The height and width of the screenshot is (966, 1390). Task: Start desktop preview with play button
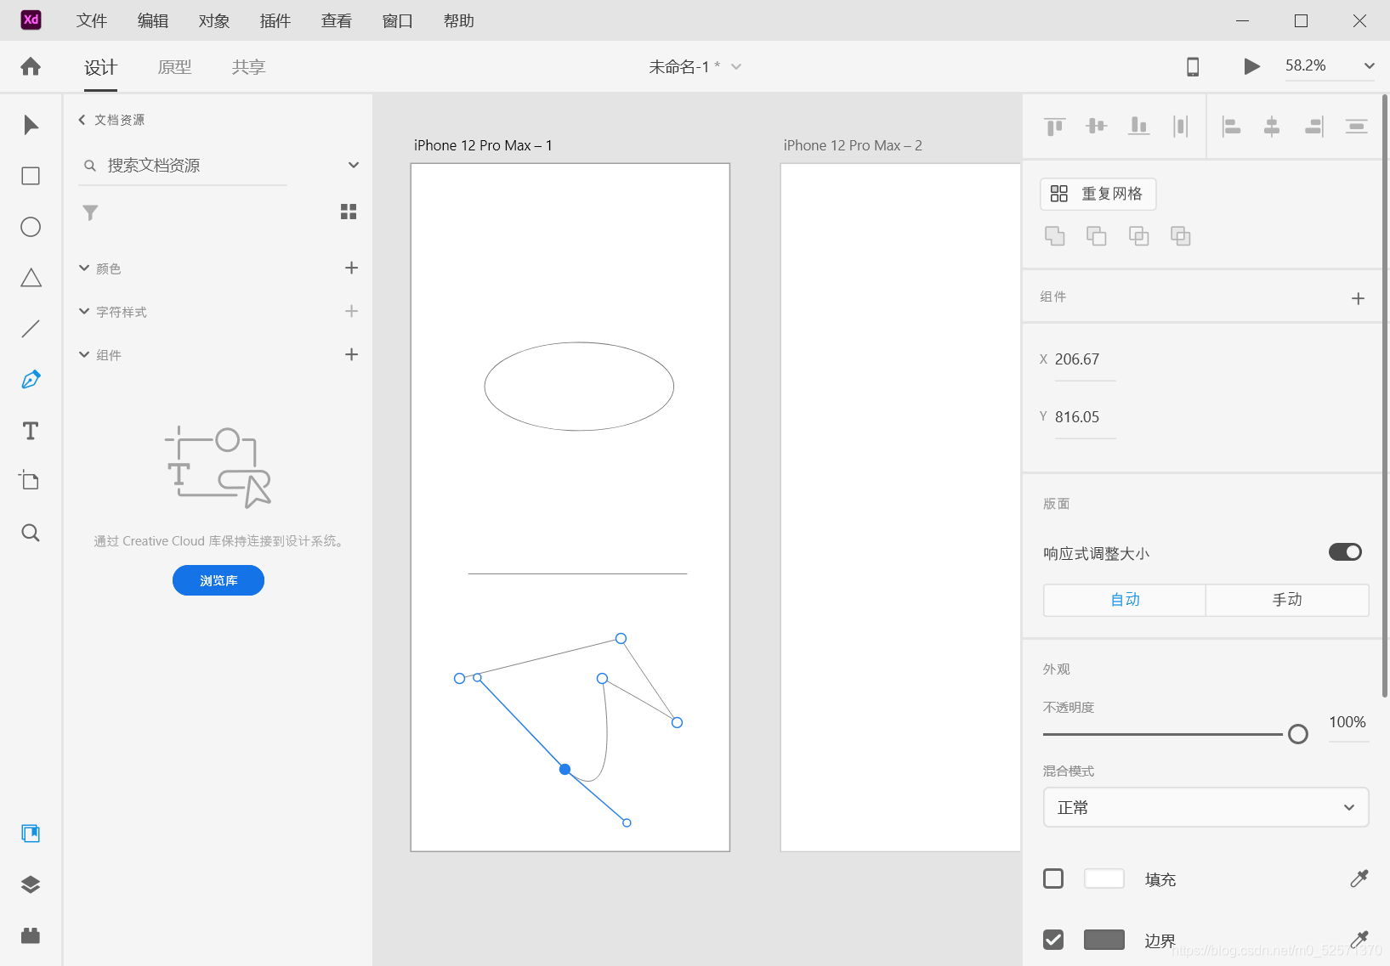[x=1251, y=65]
